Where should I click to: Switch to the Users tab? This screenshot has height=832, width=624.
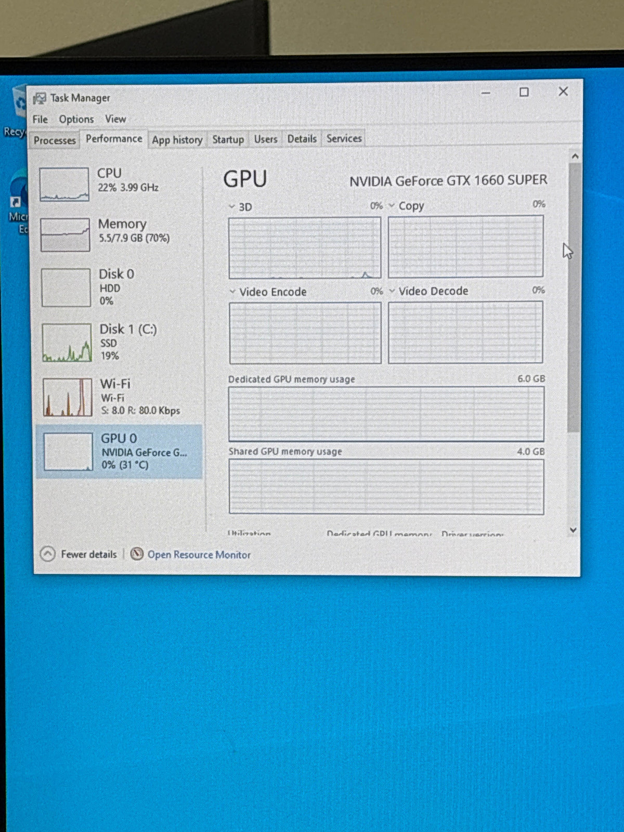(266, 139)
